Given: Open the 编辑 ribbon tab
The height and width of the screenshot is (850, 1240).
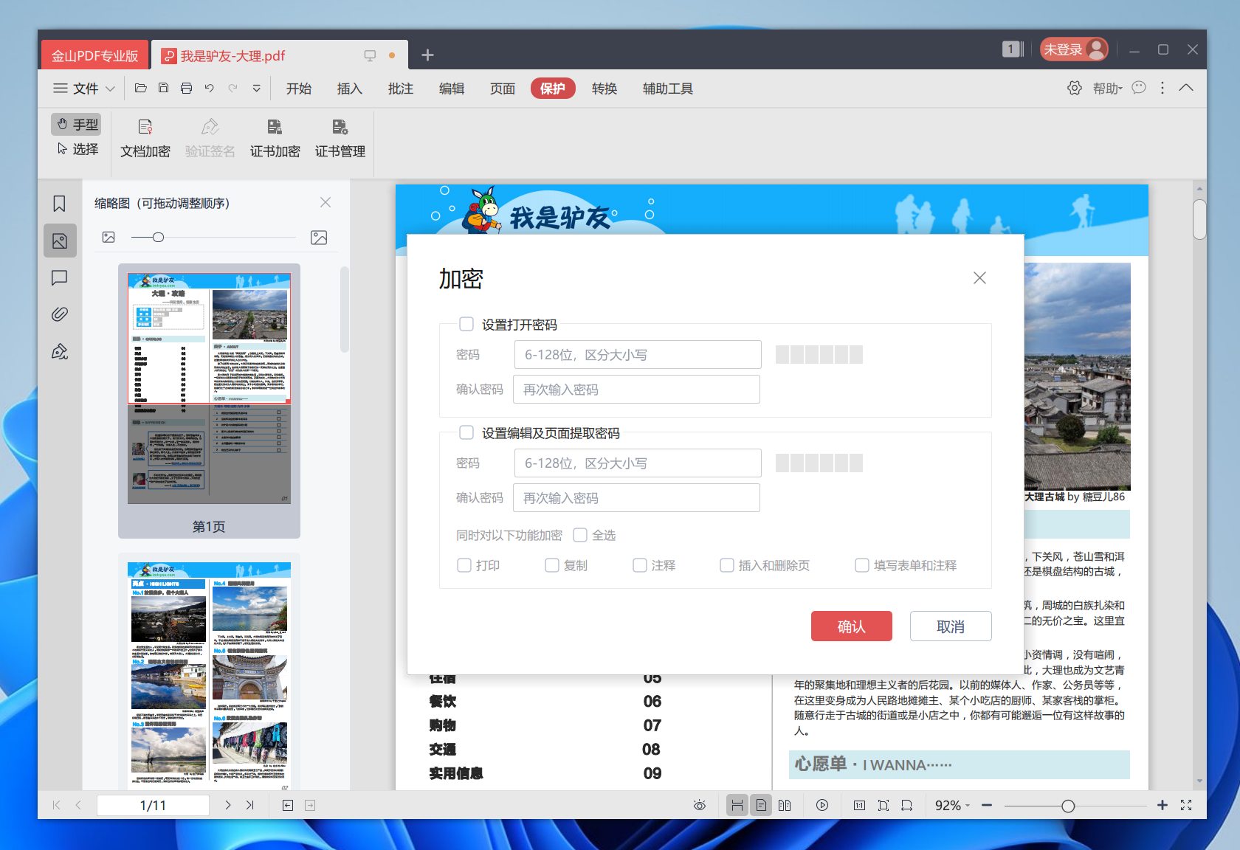Looking at the screenshot, I should tap(452, 89).
